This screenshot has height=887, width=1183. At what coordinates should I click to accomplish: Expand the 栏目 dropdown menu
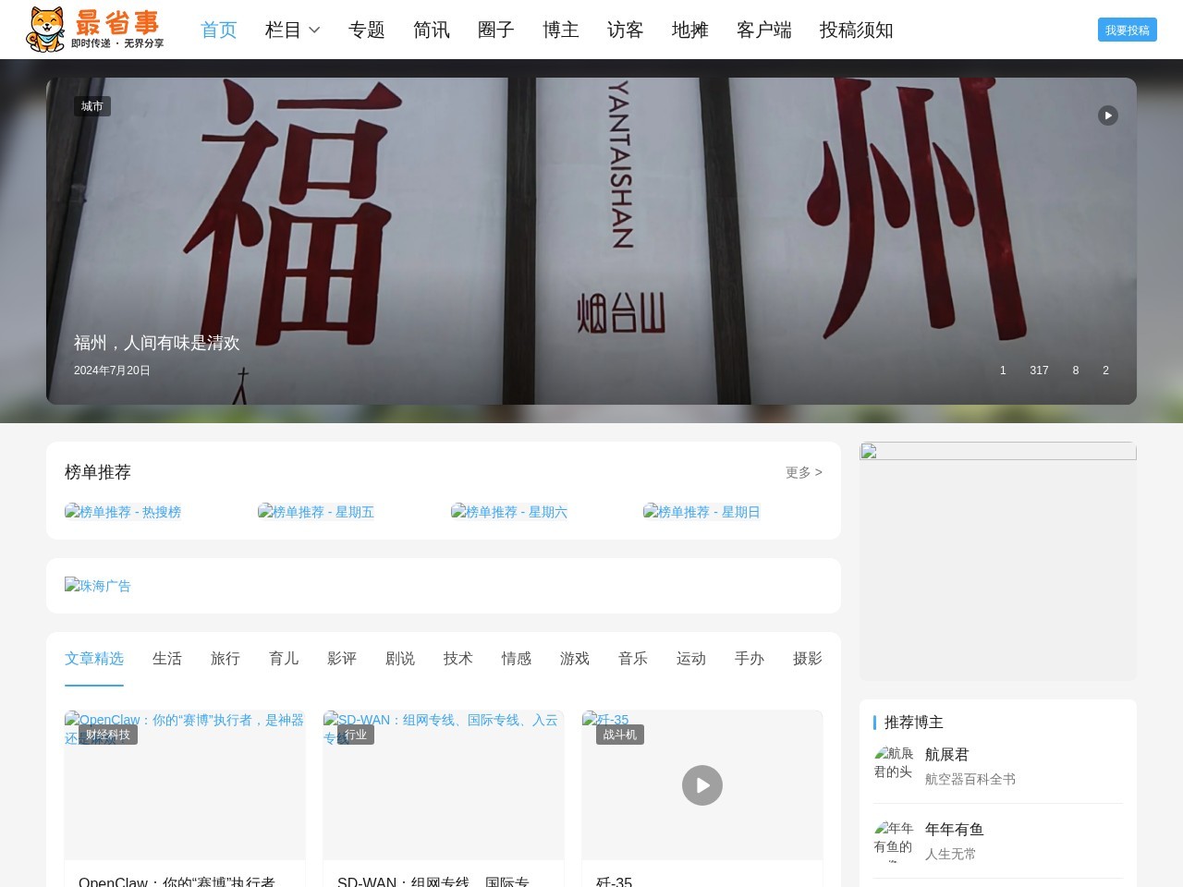tap(293, 30)
